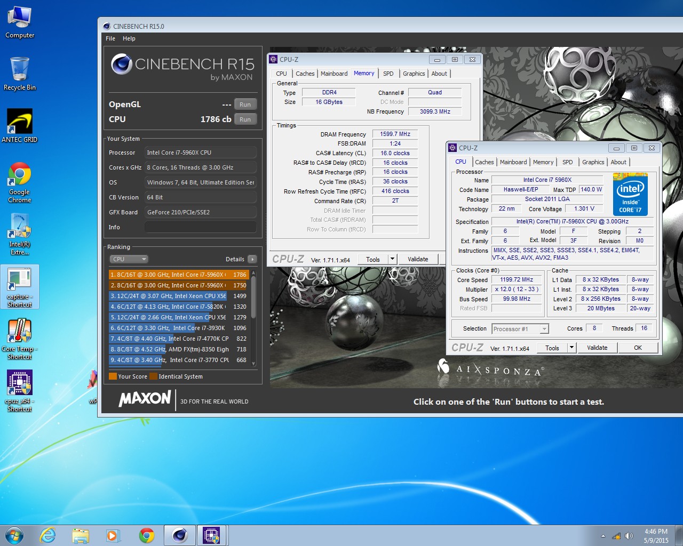Open Tools dropdown arrow in front CPU-Z window
Viewport: 683px width, 546px height.
[x=571, y=348]
